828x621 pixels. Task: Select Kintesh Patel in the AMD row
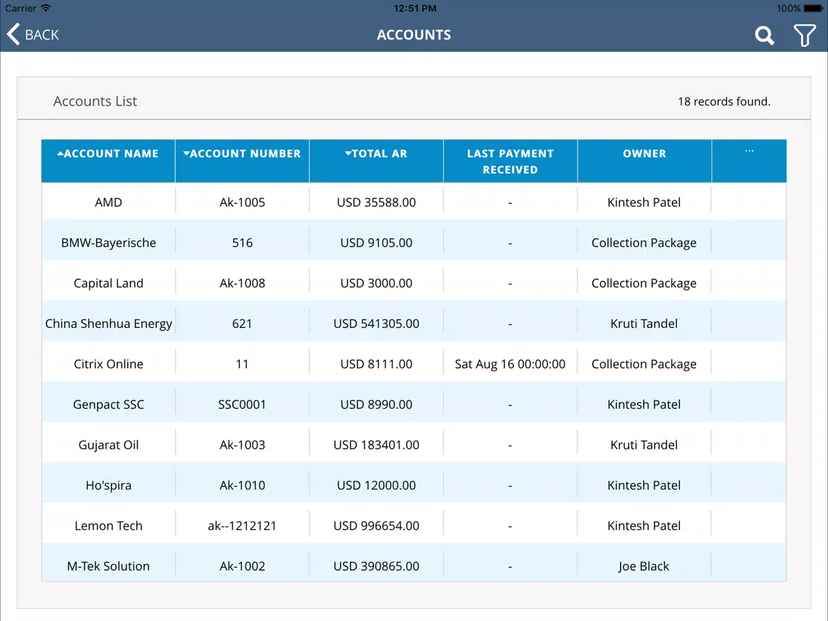pos(644,202)
